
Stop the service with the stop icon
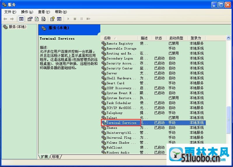[75, 19]
